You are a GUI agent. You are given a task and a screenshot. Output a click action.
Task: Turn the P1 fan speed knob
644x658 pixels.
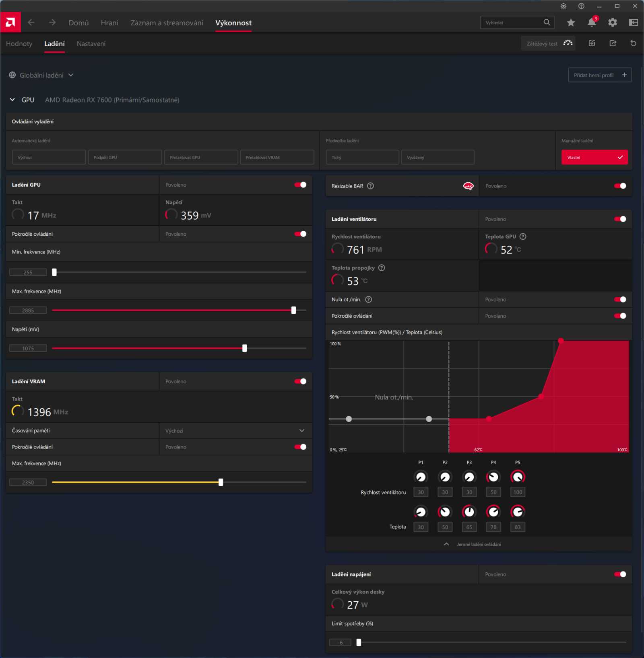click(x=421, y=477)
